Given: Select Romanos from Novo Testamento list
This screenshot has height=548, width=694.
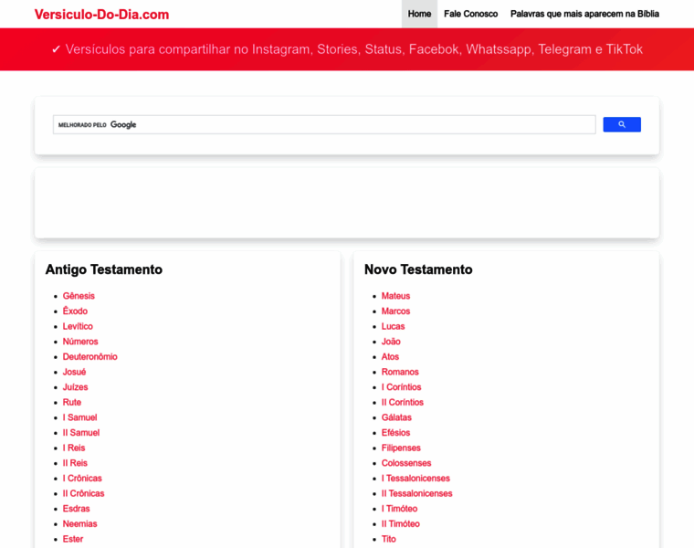Looking at the screenshot, I should coord(400,372).
